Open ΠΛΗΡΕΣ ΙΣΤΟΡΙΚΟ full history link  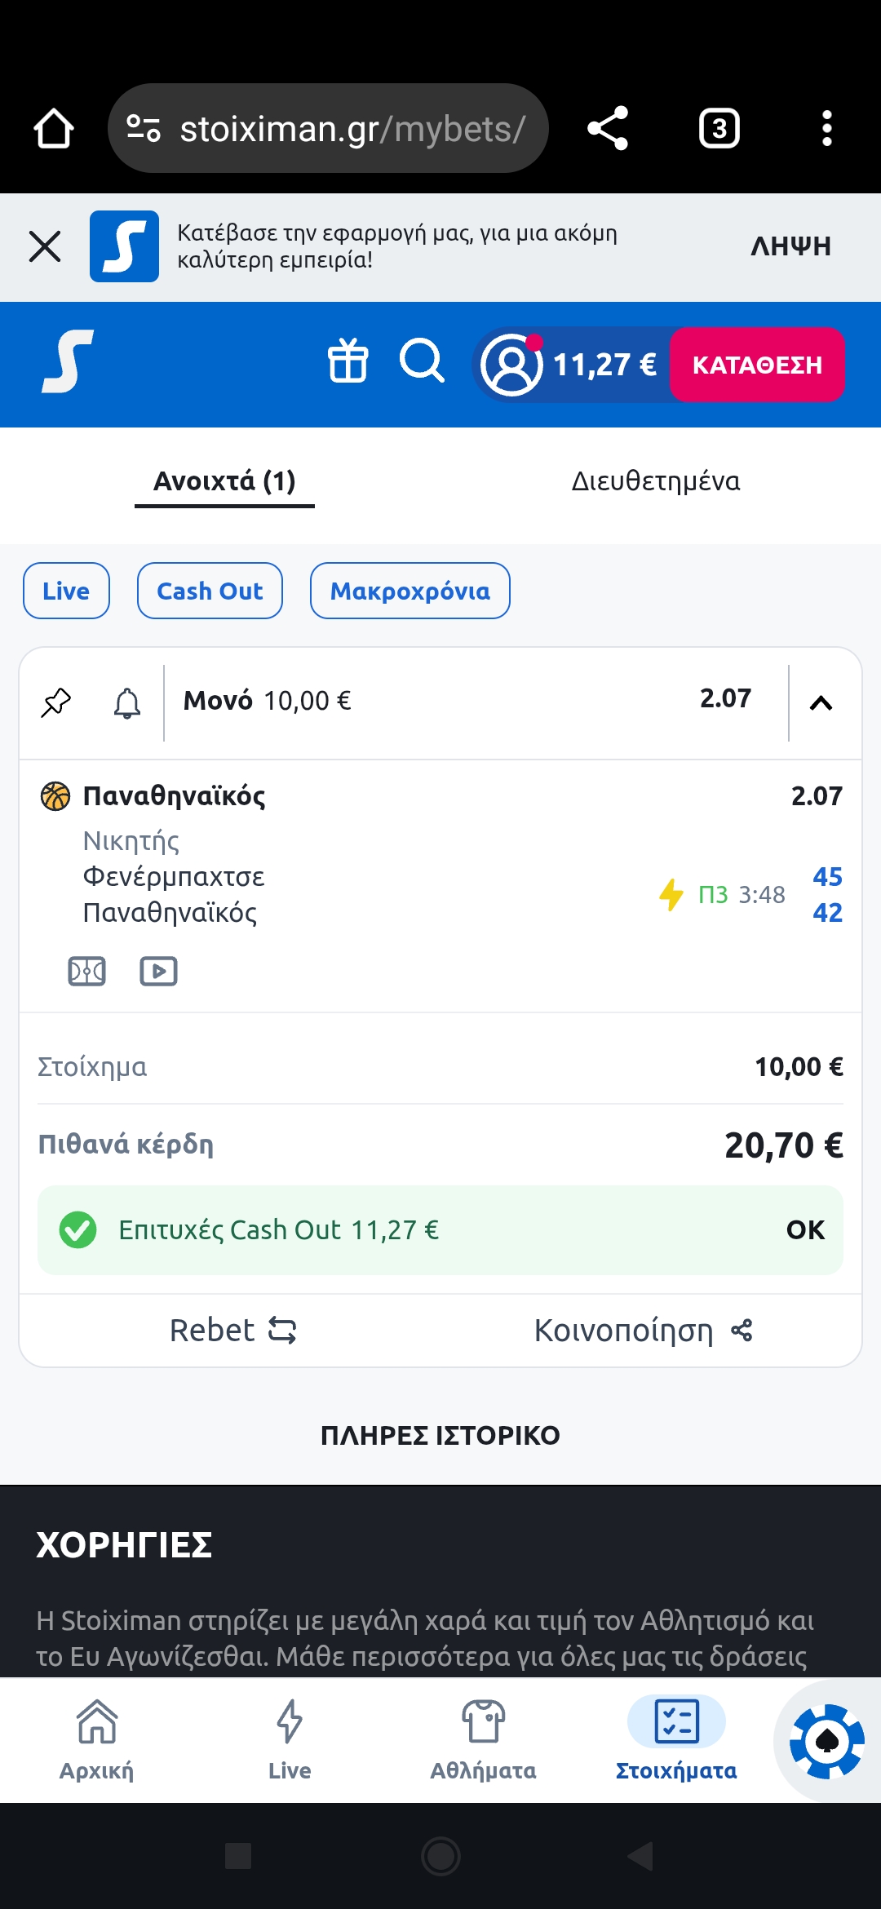pyautogui.click(x=440, y=1435)
